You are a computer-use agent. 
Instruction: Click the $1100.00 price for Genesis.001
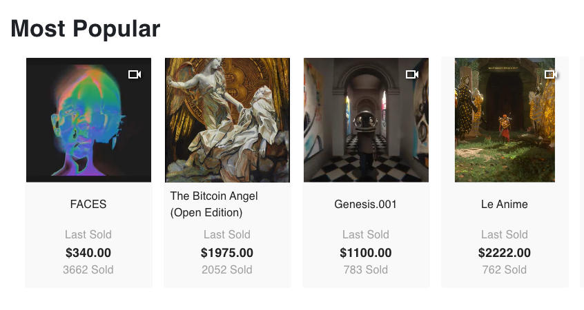pyautogui.click(x=366, y=253)
